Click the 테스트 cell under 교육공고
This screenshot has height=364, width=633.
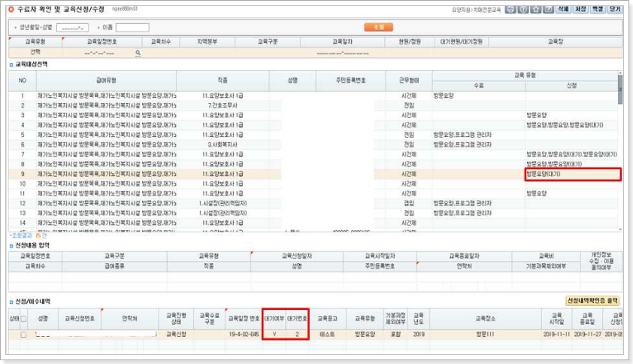point(327,335)
